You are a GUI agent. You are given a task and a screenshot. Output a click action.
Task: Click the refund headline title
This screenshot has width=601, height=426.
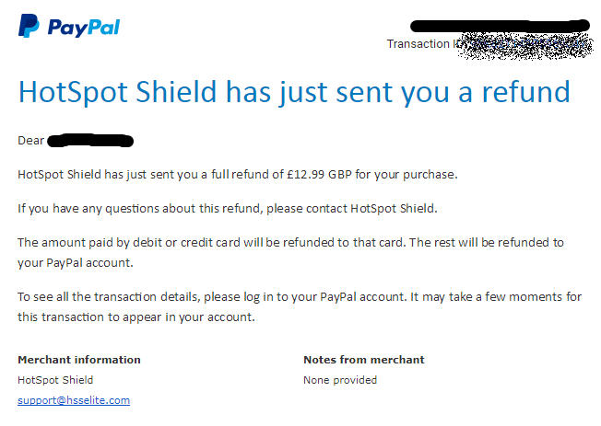click(x=294, y=92)
